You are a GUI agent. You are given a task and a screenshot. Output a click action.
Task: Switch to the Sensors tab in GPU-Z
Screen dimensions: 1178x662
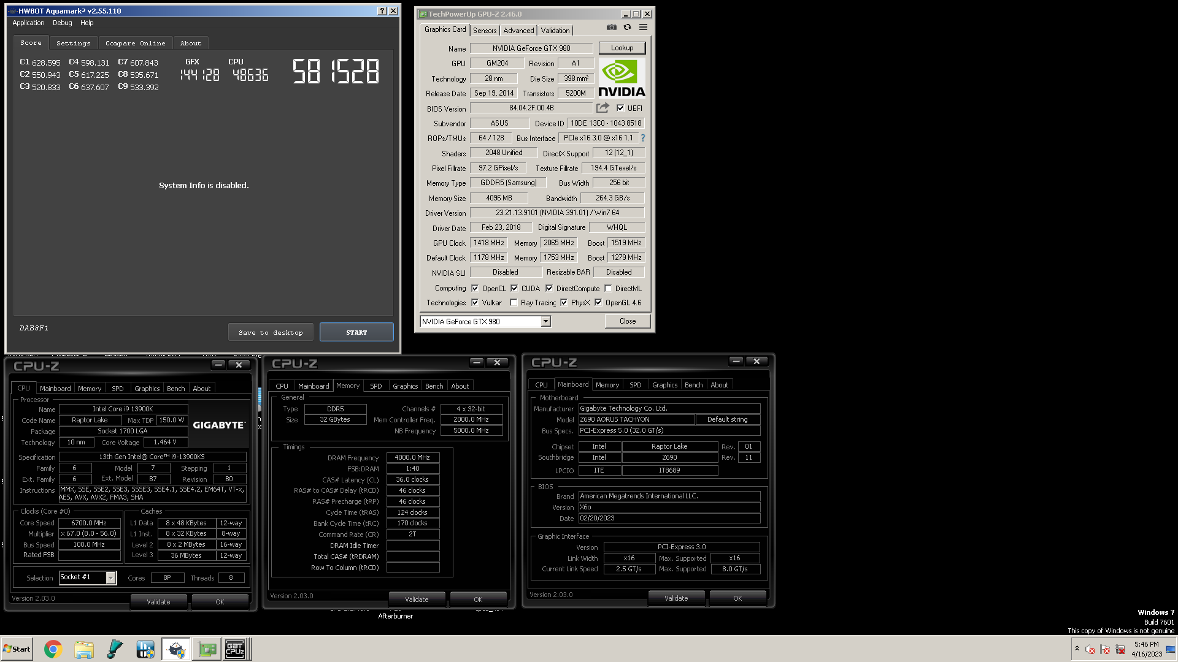(x=485, y=31)
